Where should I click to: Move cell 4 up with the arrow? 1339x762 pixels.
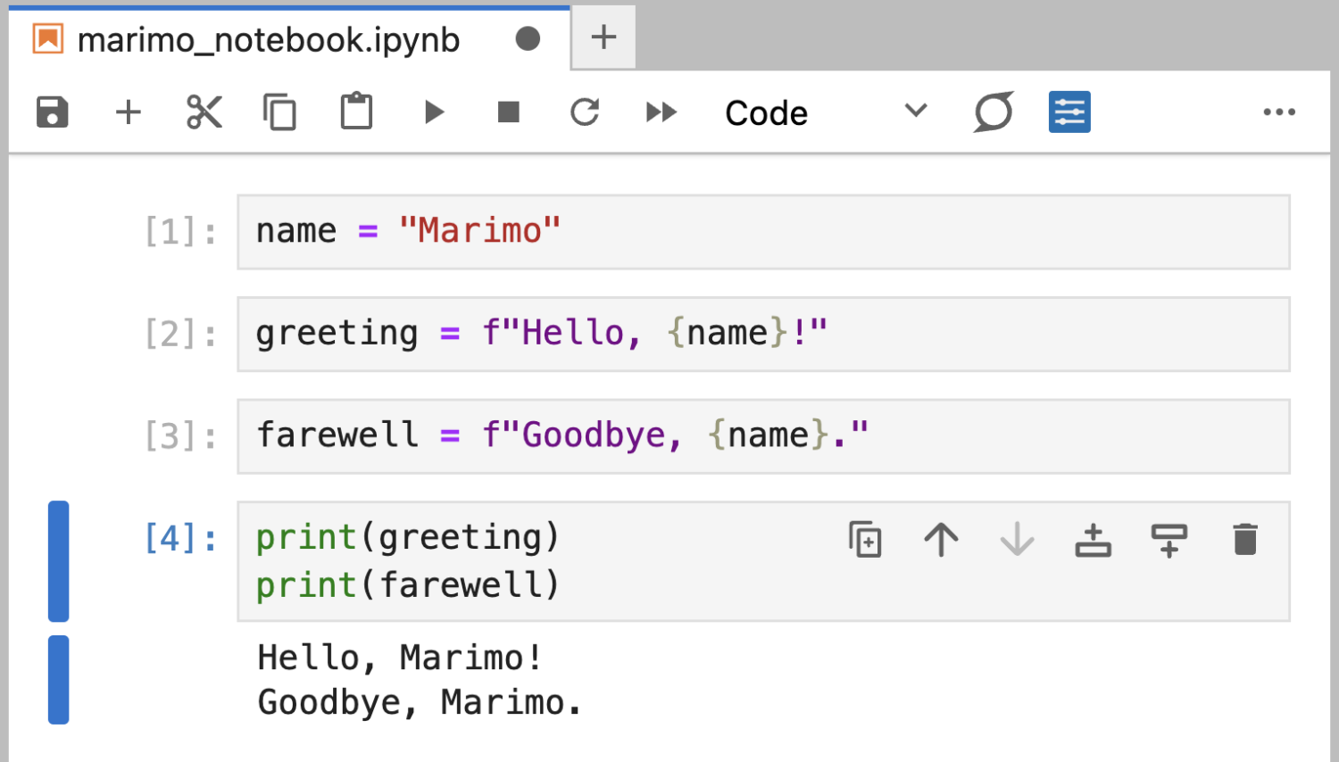[941, 540]
